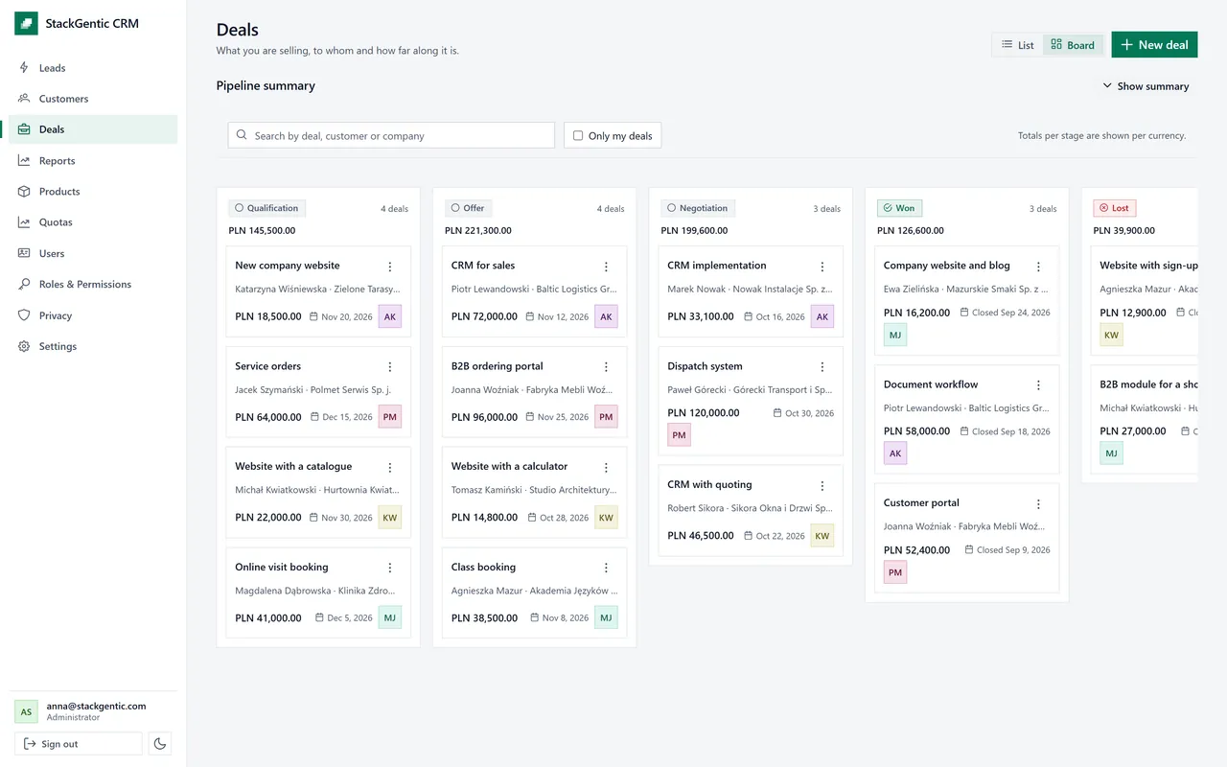Viewport: 1227px width, 767px height.
Task: Open kebab menu on New company website card
Action: point(390,267)
